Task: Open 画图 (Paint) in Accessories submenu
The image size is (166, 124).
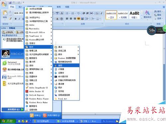Action: 66,65
